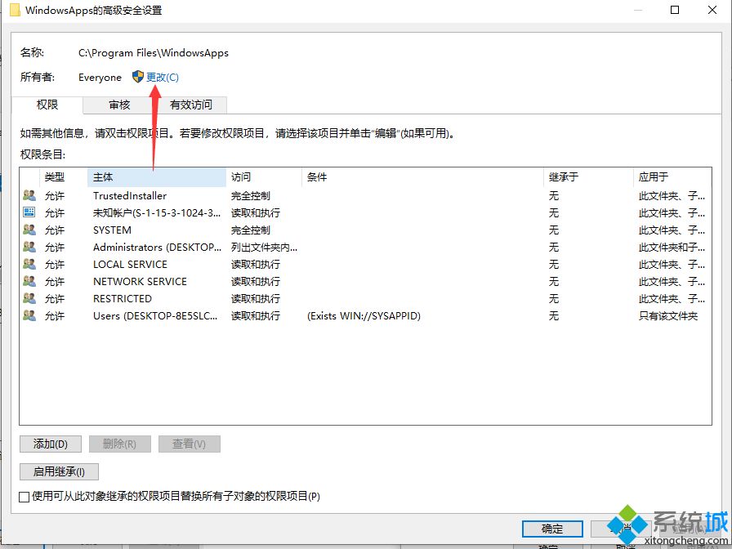Open the 有效访问 tab
The height and width of the screenshot is (549, 732).
pos(190,105)
